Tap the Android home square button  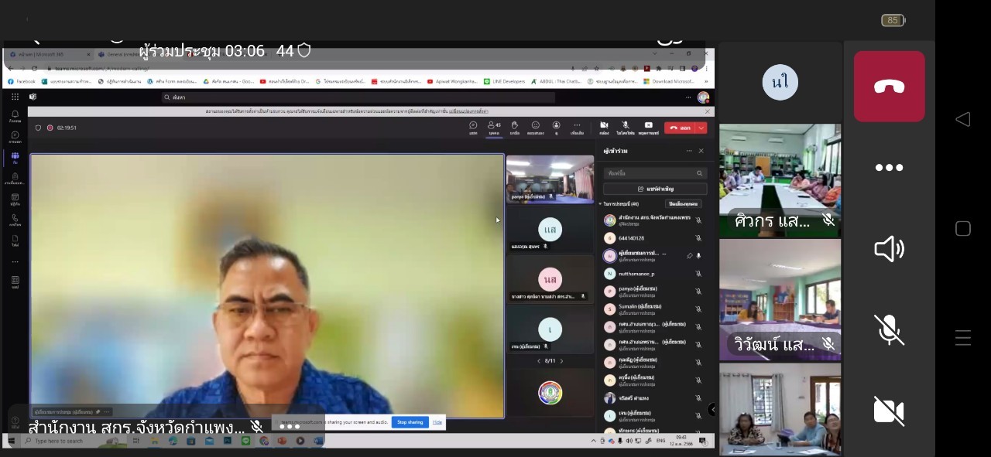[963, 228]
